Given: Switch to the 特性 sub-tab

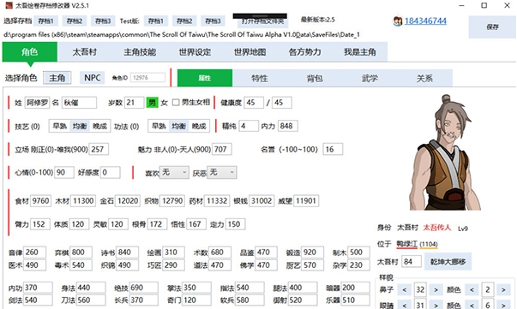Looking at the screenshot, I should 260,78.
